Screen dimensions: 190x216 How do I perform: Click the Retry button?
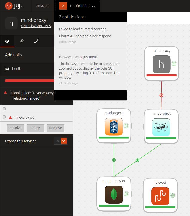(35, 128)
